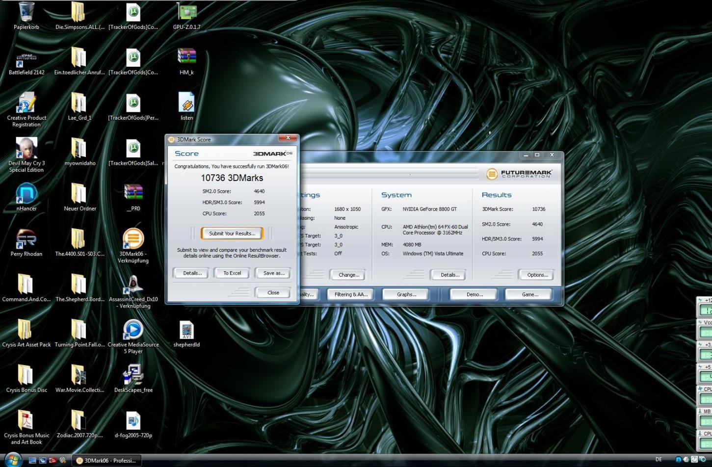Click Change... under the Settings section

tap(349, 275)
